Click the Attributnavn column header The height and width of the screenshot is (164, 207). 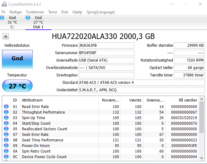(x=59, y=100)
